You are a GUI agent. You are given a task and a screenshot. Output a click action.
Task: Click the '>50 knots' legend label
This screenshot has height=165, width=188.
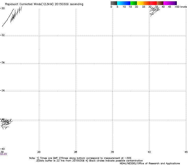181,7
